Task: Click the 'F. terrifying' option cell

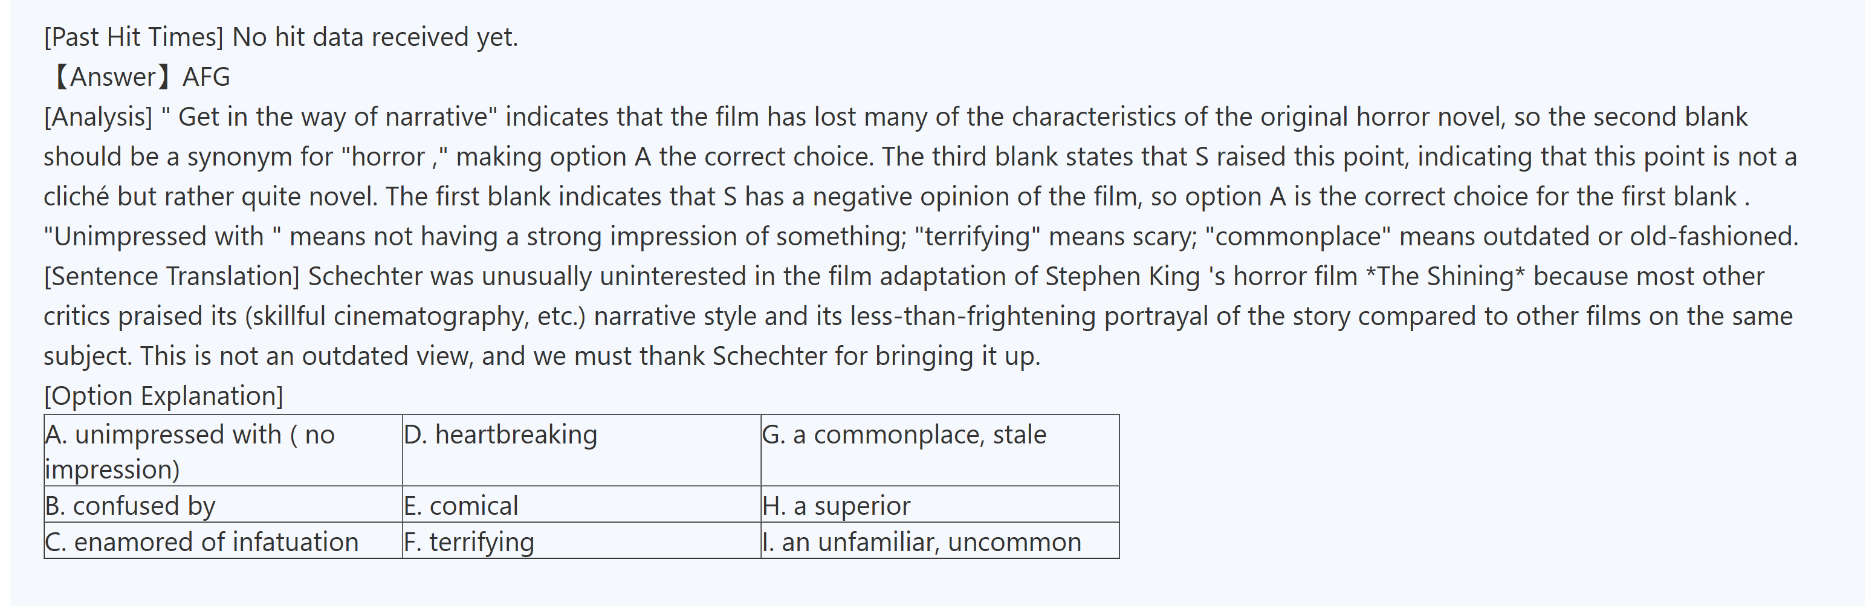Action: [581, 541]
